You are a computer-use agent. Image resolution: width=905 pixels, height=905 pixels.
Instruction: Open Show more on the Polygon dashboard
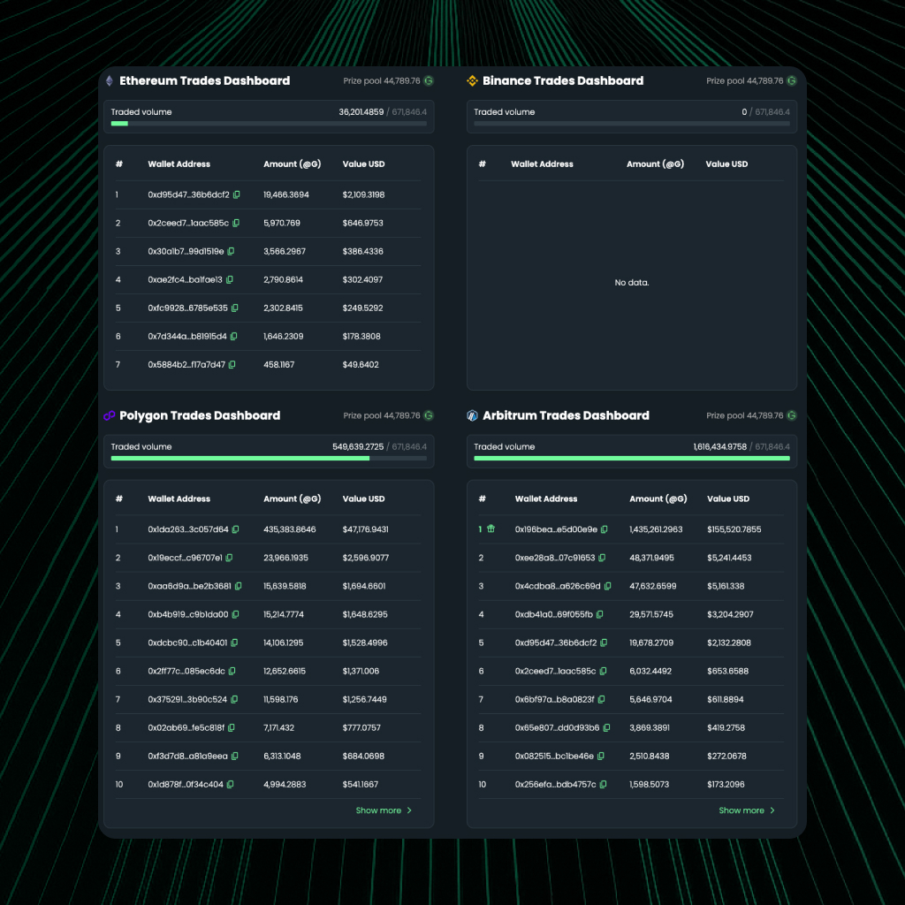[x=378, y=810]
